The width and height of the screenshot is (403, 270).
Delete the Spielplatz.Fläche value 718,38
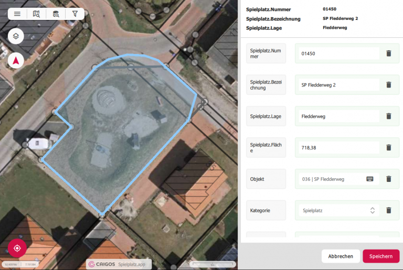389,147
